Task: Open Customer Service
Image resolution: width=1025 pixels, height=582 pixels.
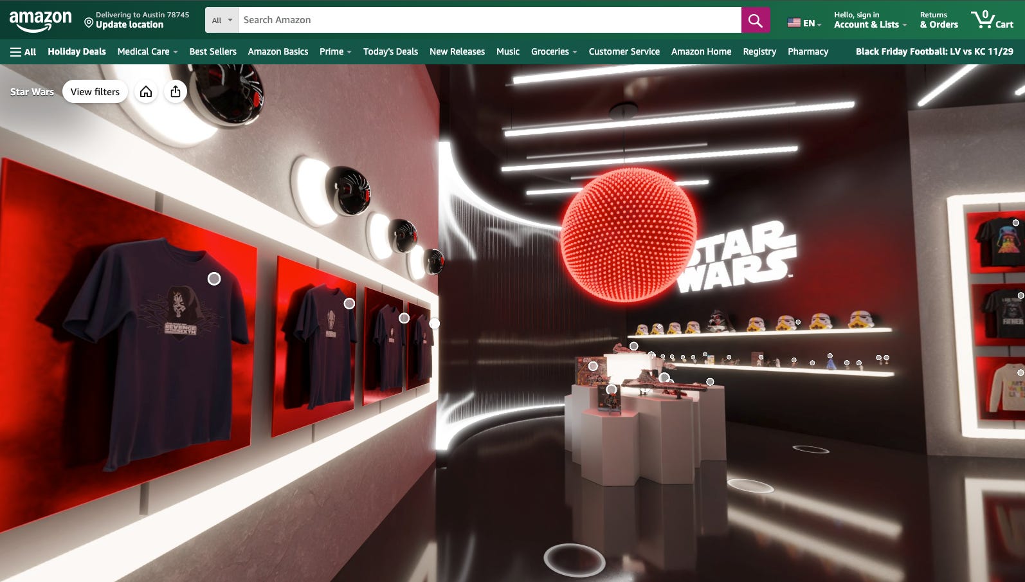Action: click(x=624, y=51)
